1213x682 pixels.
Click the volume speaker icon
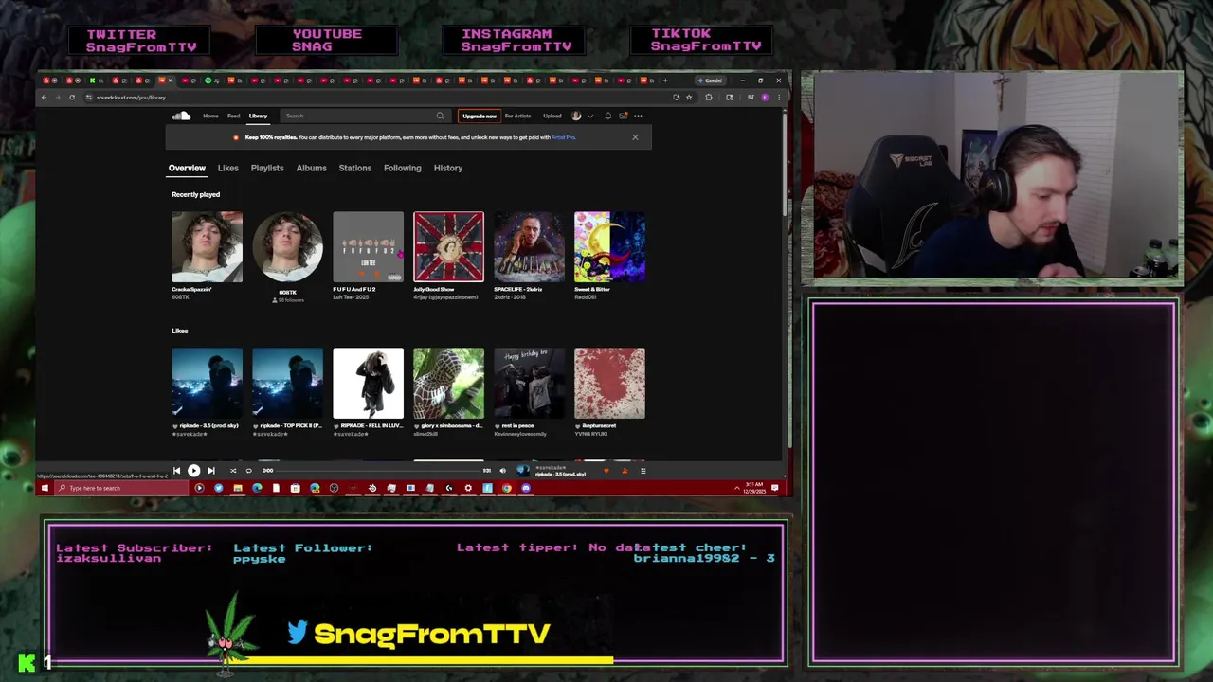(x=502, y=470)
